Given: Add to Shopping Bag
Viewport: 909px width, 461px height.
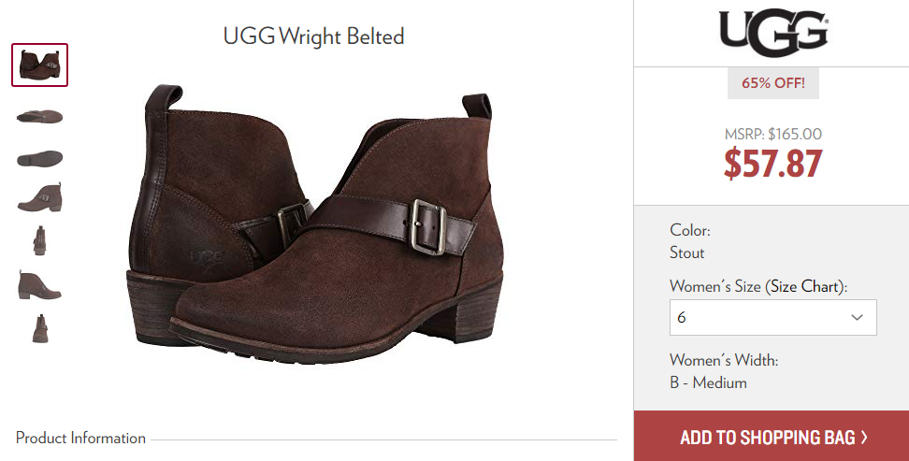Looking at the screenshot, I should click(x=771, y=436).
